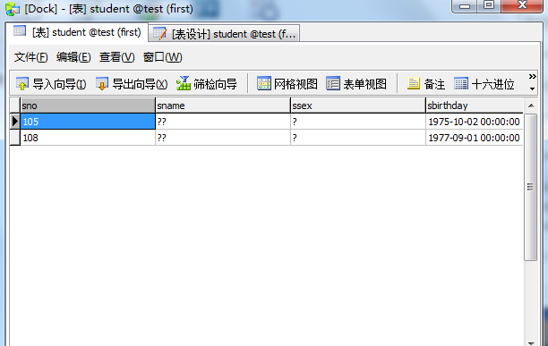Maximize the Dock window

(x=489, y=5)
